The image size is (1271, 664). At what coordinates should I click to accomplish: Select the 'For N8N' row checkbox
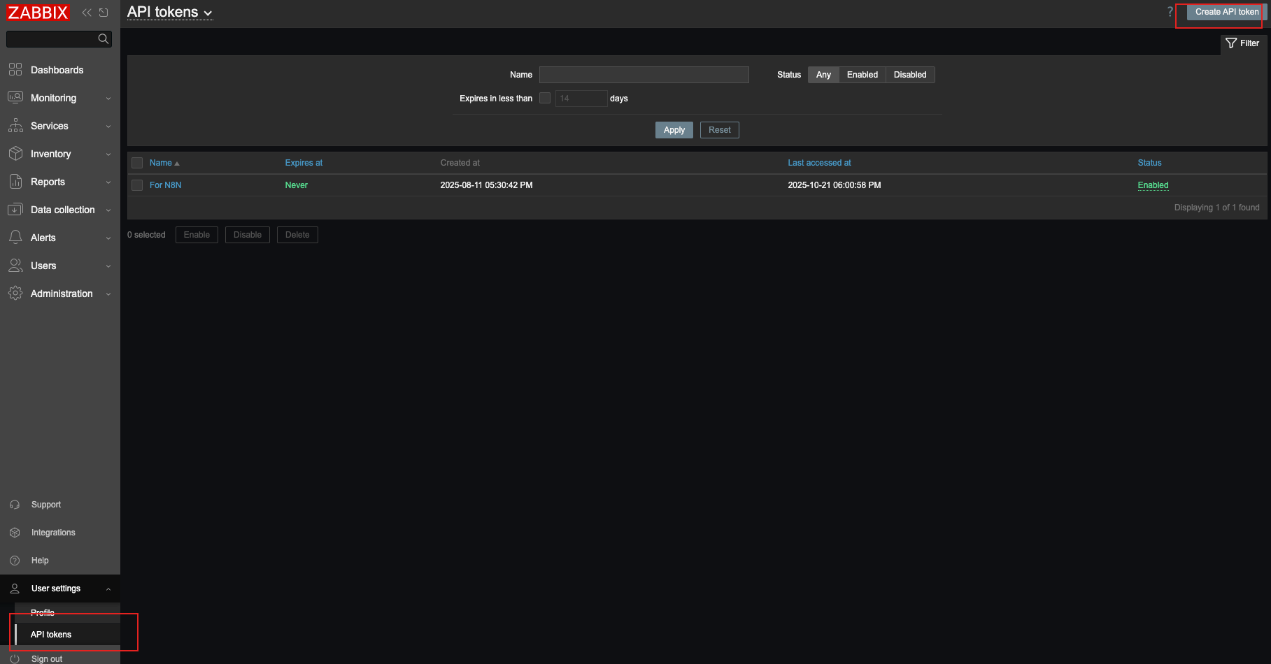pos(137,185)
